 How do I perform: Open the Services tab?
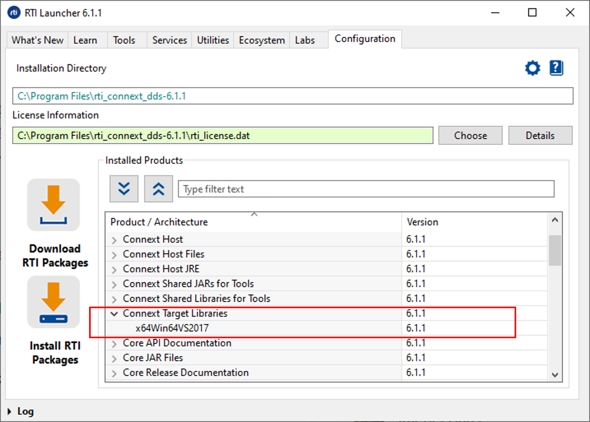(169, 40)
